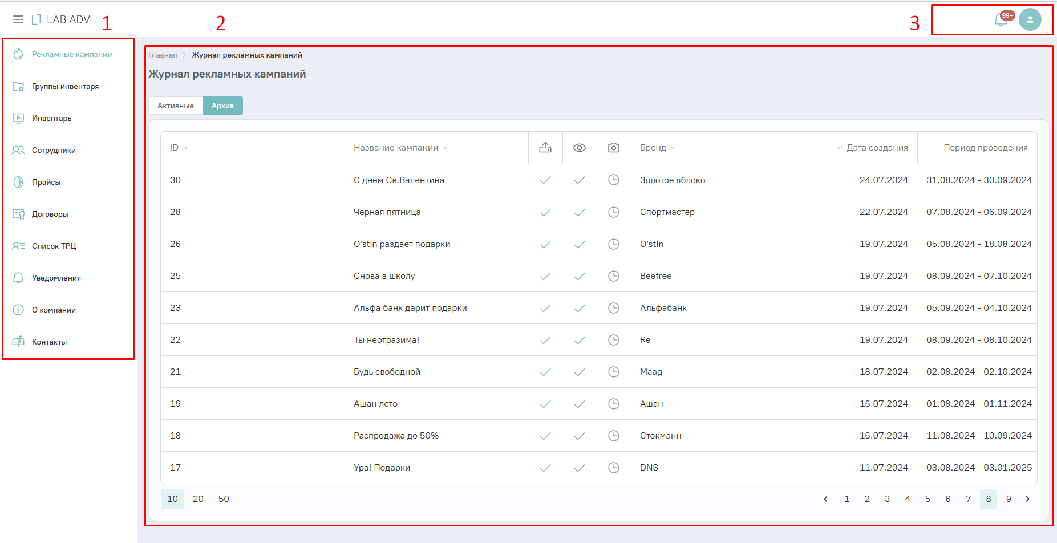Click the camera column header icon
This screenshot has height=543, width=1057.
coord(614,148)
